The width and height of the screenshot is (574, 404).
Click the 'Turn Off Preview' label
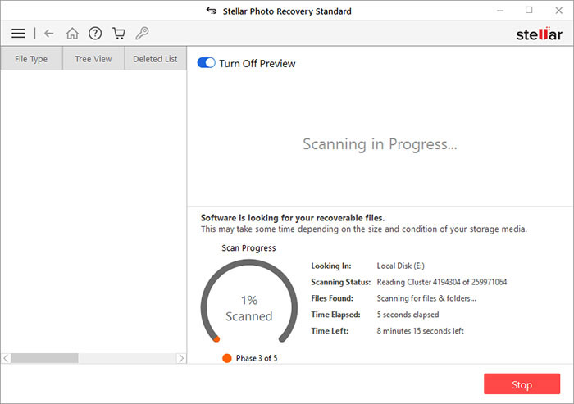pyautogui.click(x=257, y=63)
